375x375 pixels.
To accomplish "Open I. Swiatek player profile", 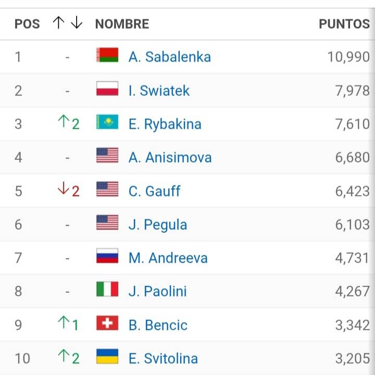I will coord(159,91).
